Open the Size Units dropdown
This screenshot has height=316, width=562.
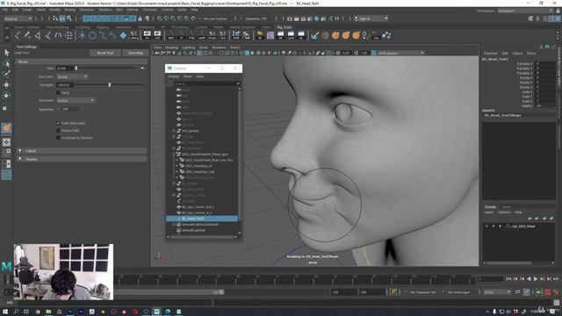72,76
